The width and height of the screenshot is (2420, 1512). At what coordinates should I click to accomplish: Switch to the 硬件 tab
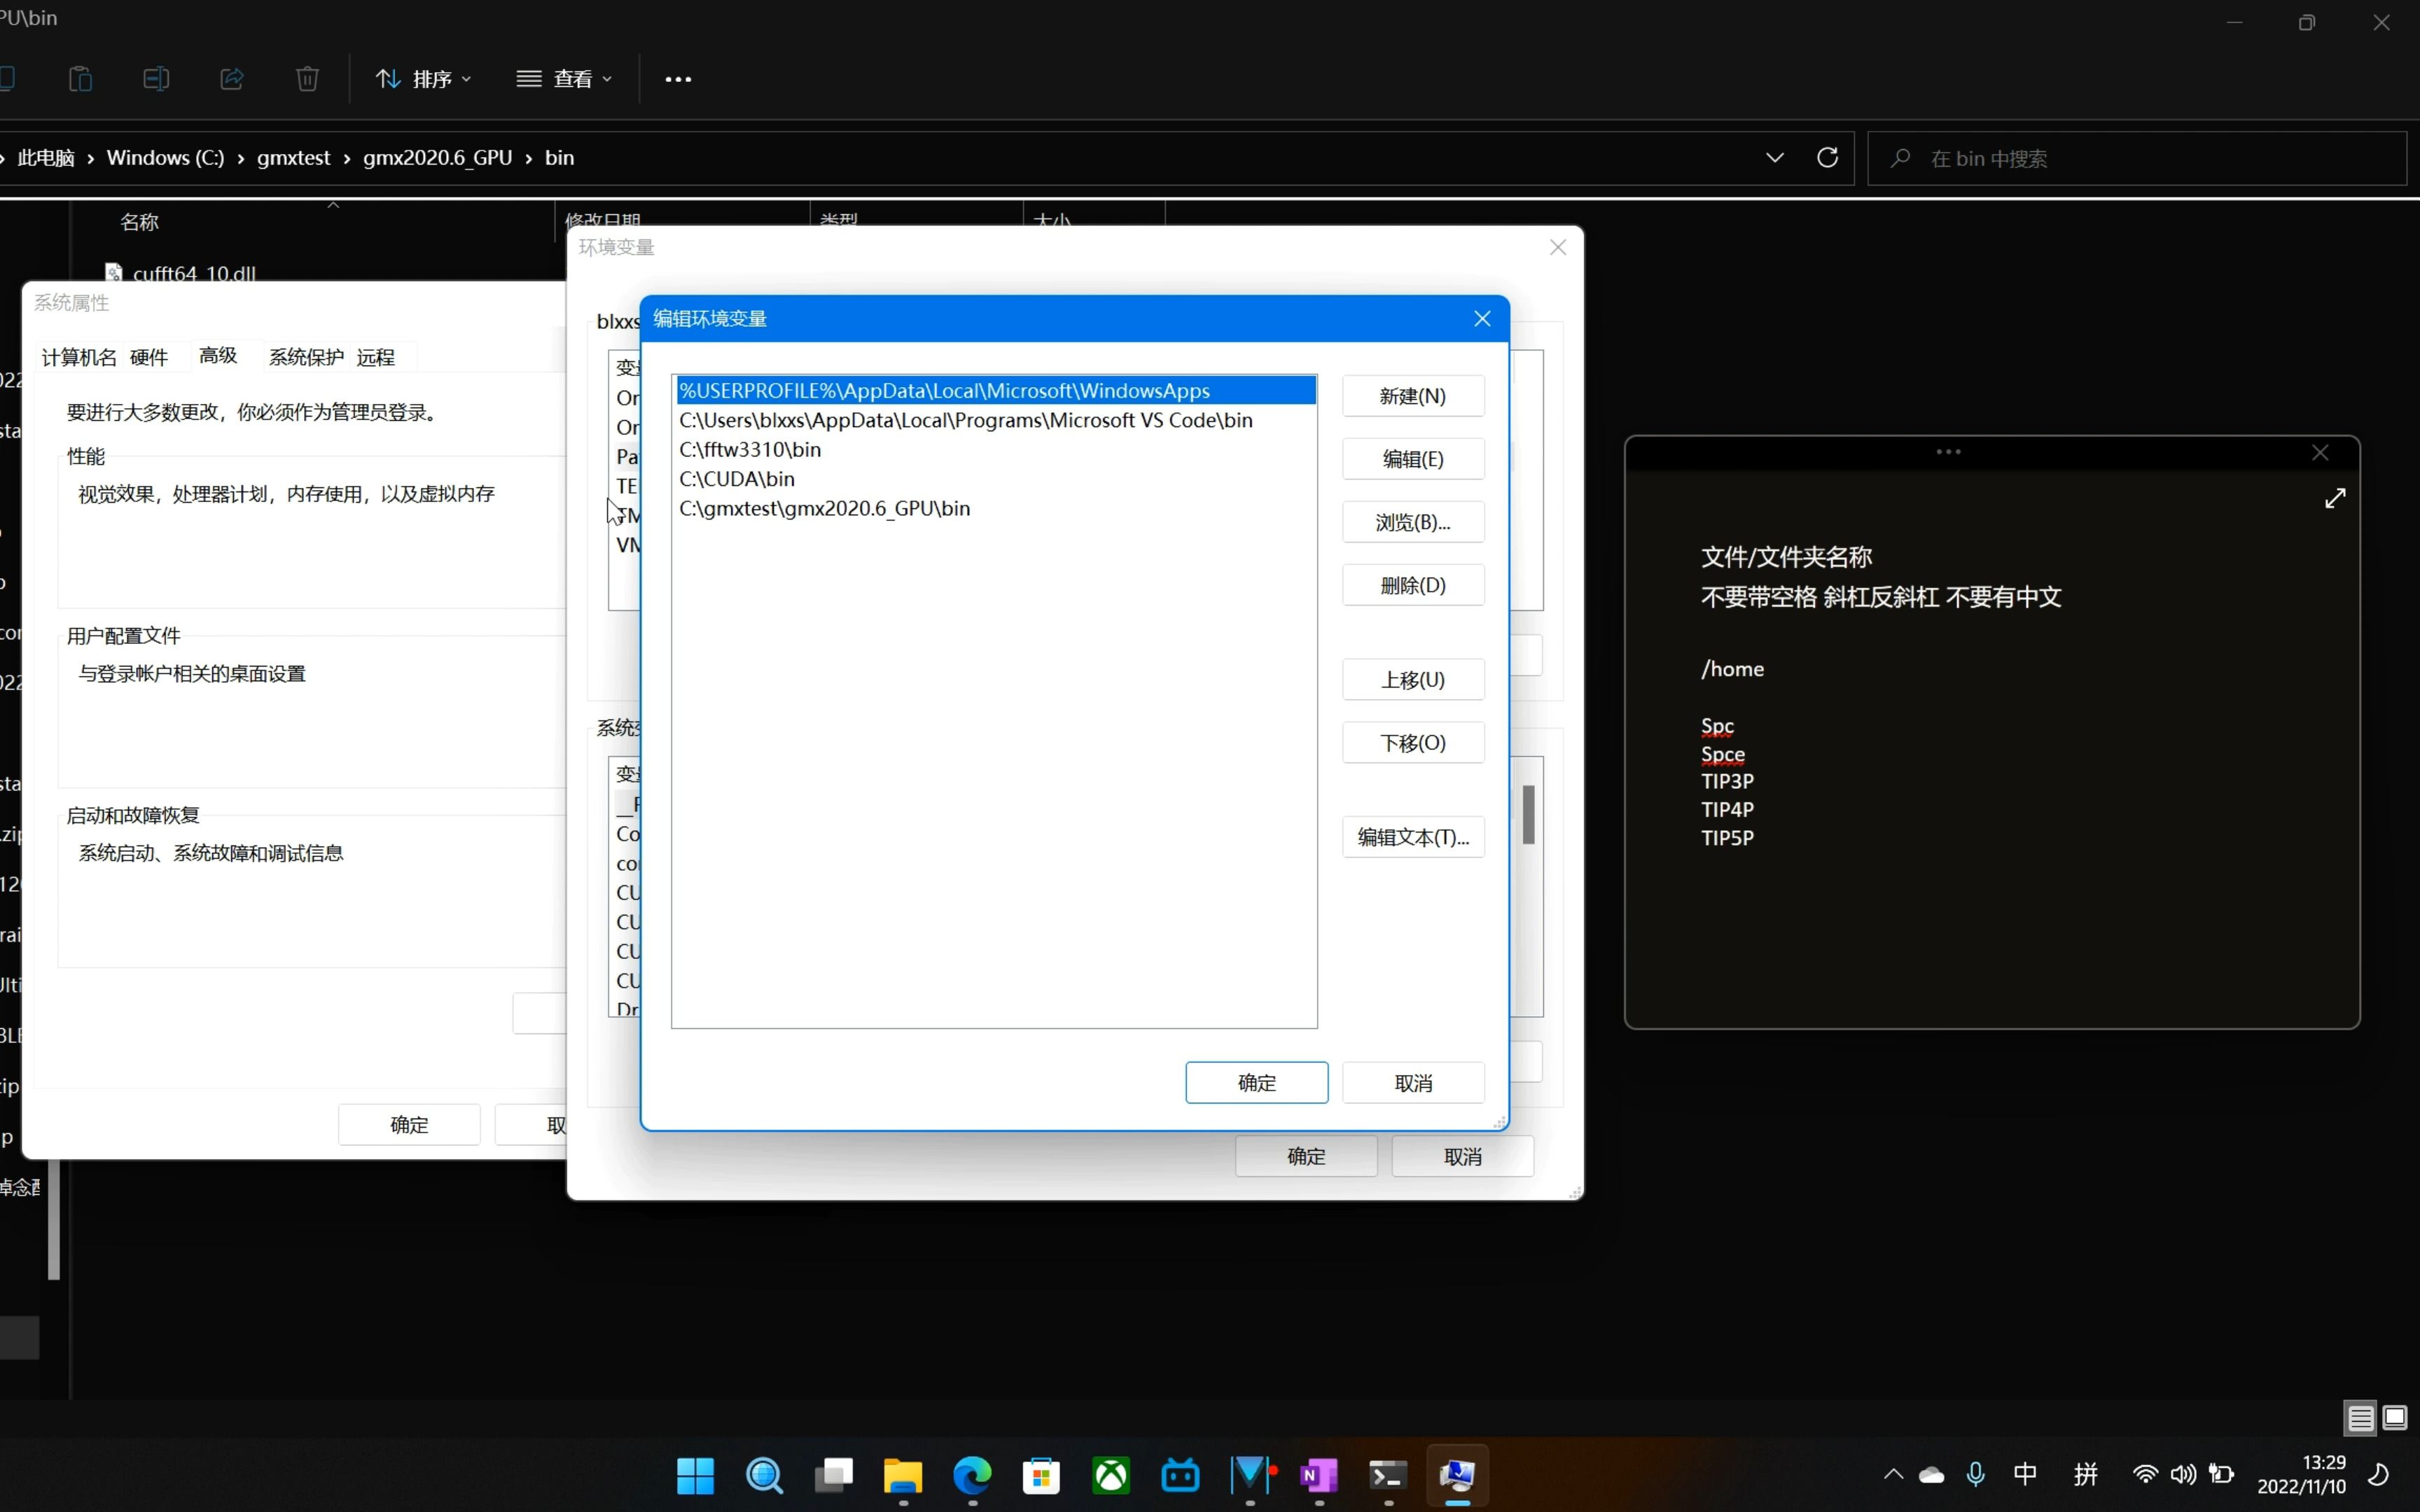pyautogui.click(x=149, y=357)
